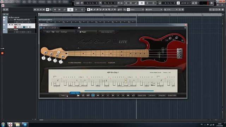This screenshot has width=226, height=127.
Task: Go to previous marker in project toolbar
Action: click(55, 10)
